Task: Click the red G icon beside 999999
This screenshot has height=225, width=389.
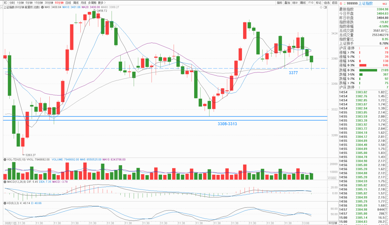Action: point(341,4)
